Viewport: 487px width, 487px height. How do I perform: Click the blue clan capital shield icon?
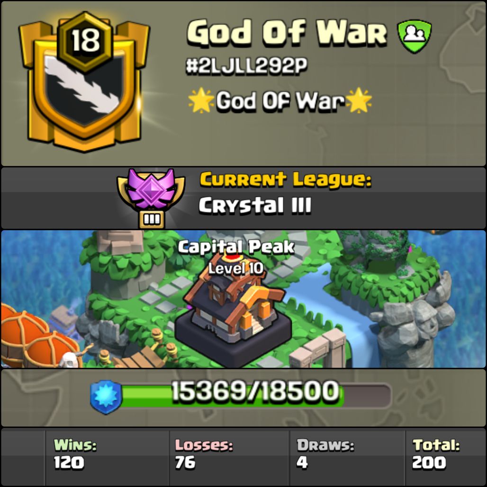tap(106, 397)
